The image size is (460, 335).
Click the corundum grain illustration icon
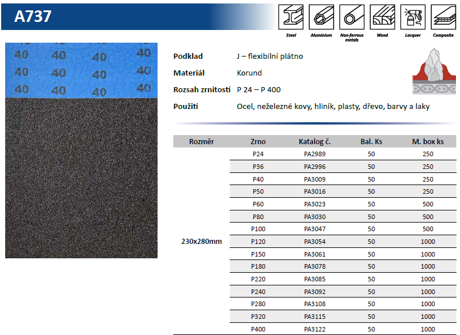[434, 71]
